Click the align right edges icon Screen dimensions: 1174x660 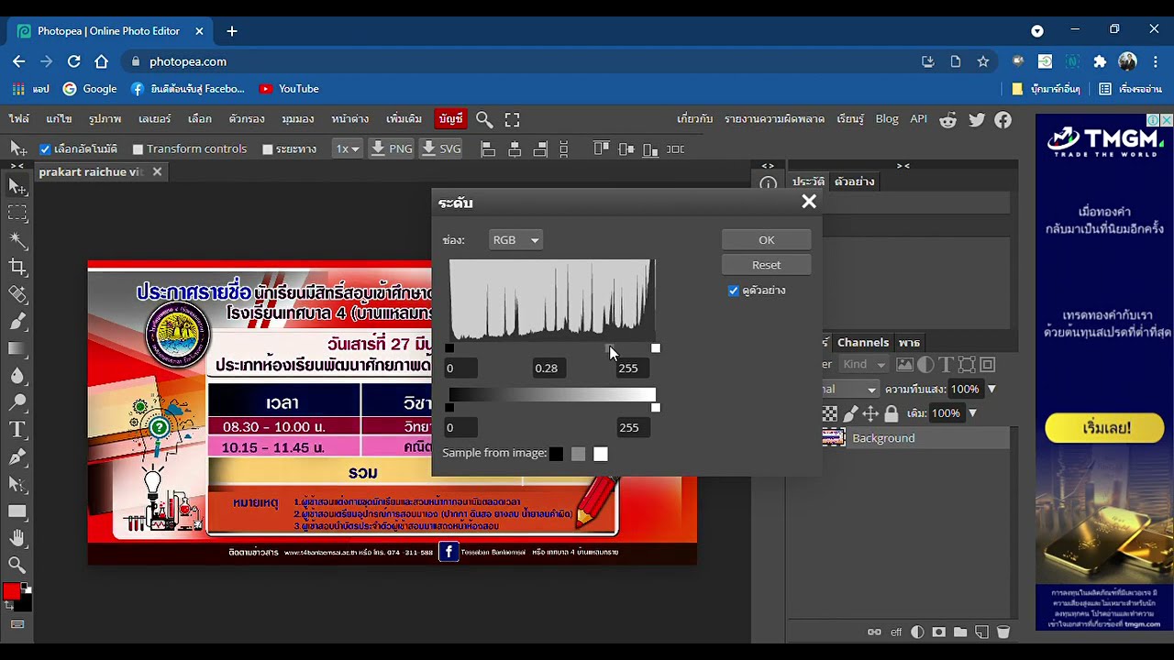[540, 148]
